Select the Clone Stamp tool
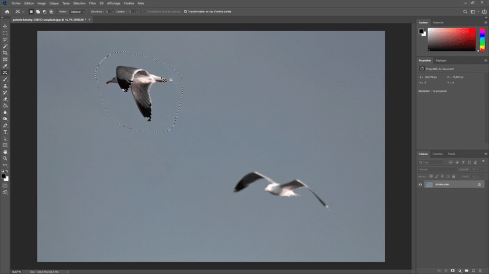Screen dimensions: 489x274 [x=5, y=86]
